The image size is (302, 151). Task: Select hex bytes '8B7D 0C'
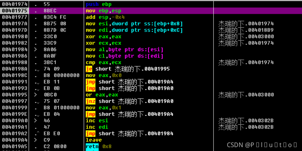coord(55,30)
